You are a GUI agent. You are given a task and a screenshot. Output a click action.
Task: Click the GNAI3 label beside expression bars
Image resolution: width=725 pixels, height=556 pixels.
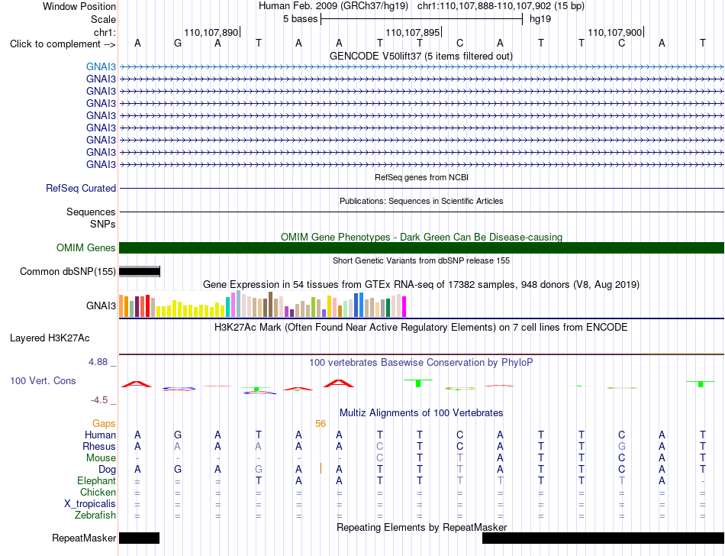coord(101,305)
